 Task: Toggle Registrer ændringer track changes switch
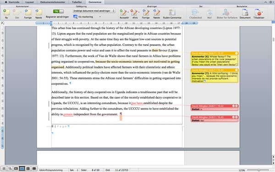[x=58, y=11]
